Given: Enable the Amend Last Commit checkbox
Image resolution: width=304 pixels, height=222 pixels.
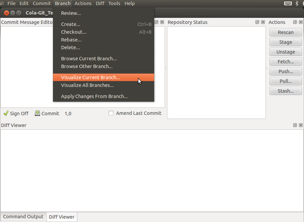Looking at the screenshot, I should (x=111, y=113).
